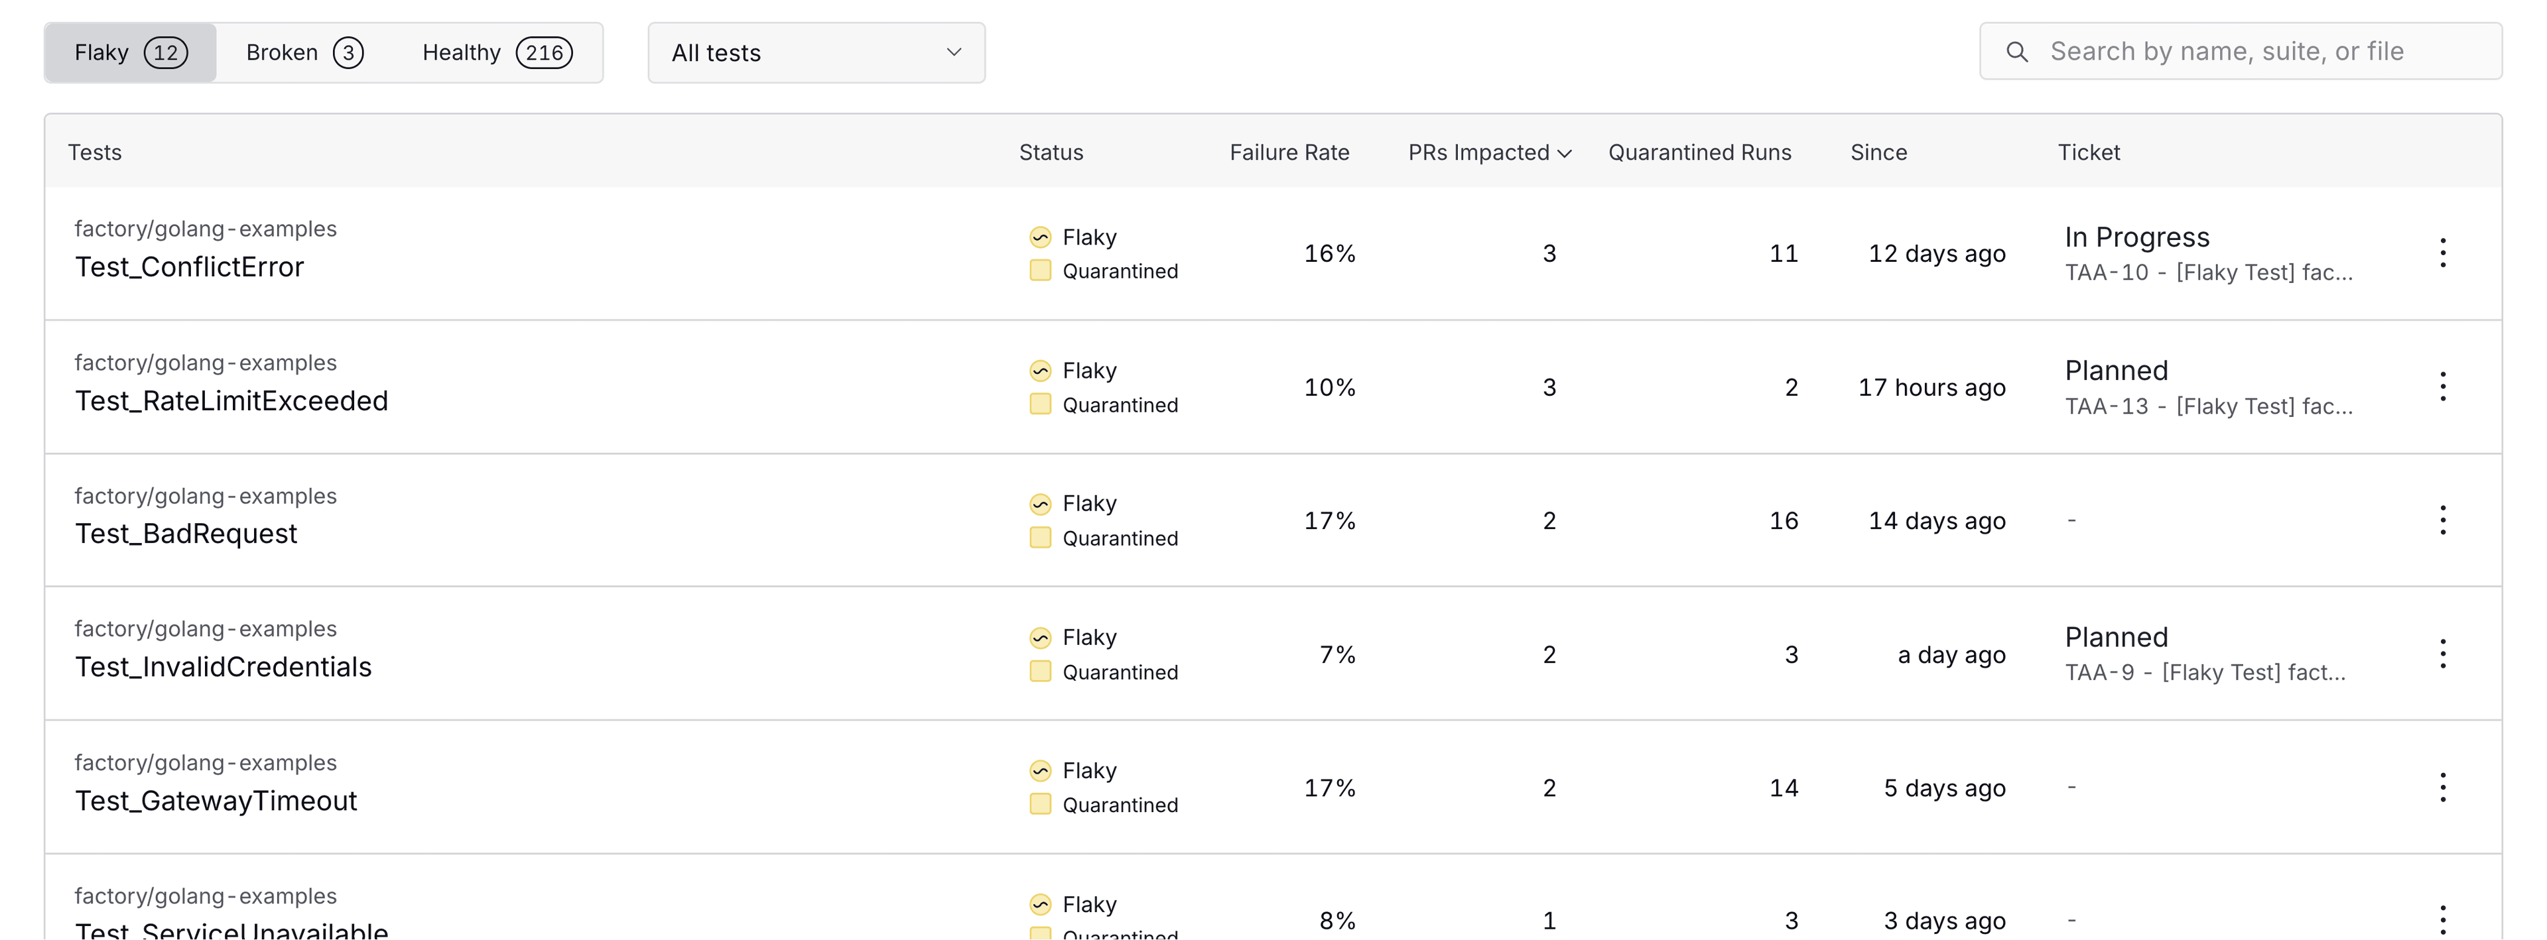Click the Flaky status icon for Test_GatewayTimeout
2547x940 pixels.
click(1040, 771)
